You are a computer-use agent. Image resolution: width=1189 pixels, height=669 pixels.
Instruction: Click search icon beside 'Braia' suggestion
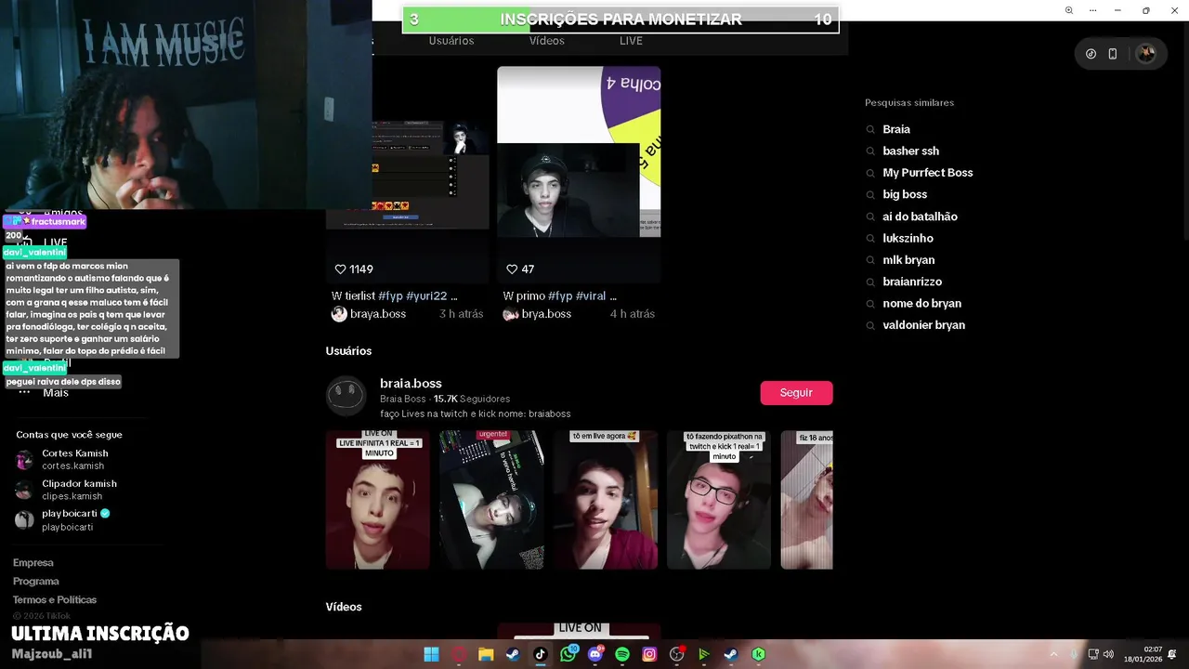(x=870, y=130)
